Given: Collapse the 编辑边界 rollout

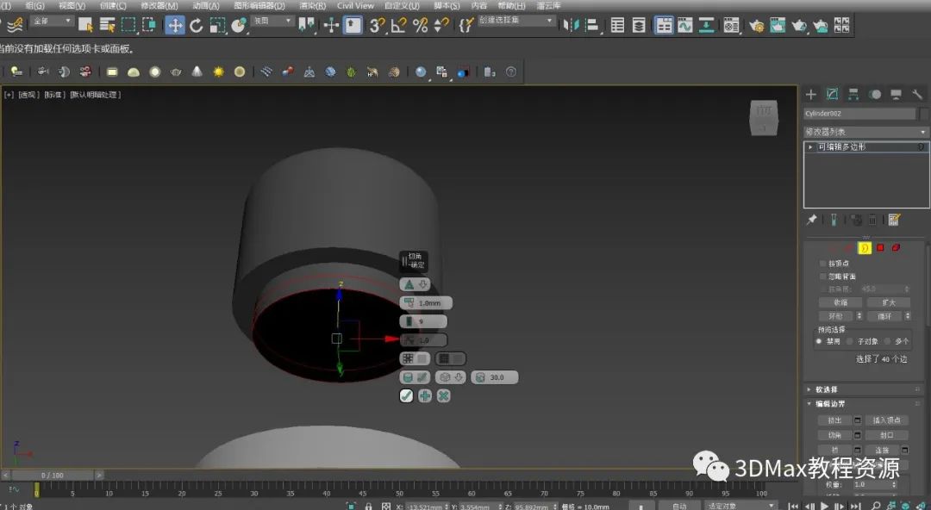Looking at the screenshot, I should click(830, 404).
